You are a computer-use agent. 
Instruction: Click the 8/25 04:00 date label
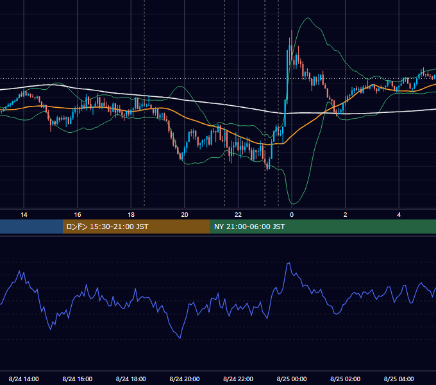pyautogui.click(x=399, y=379)
